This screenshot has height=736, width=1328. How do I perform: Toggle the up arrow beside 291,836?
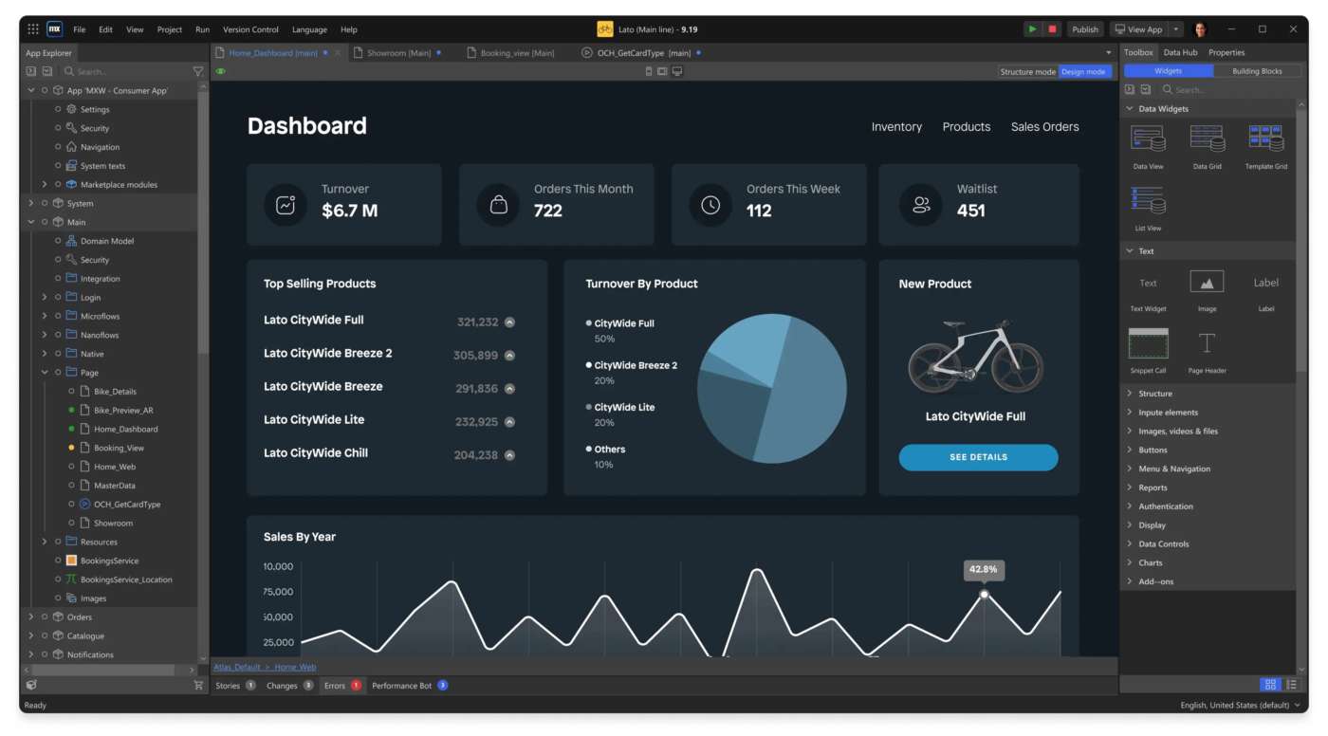click(x=509, y=389)
